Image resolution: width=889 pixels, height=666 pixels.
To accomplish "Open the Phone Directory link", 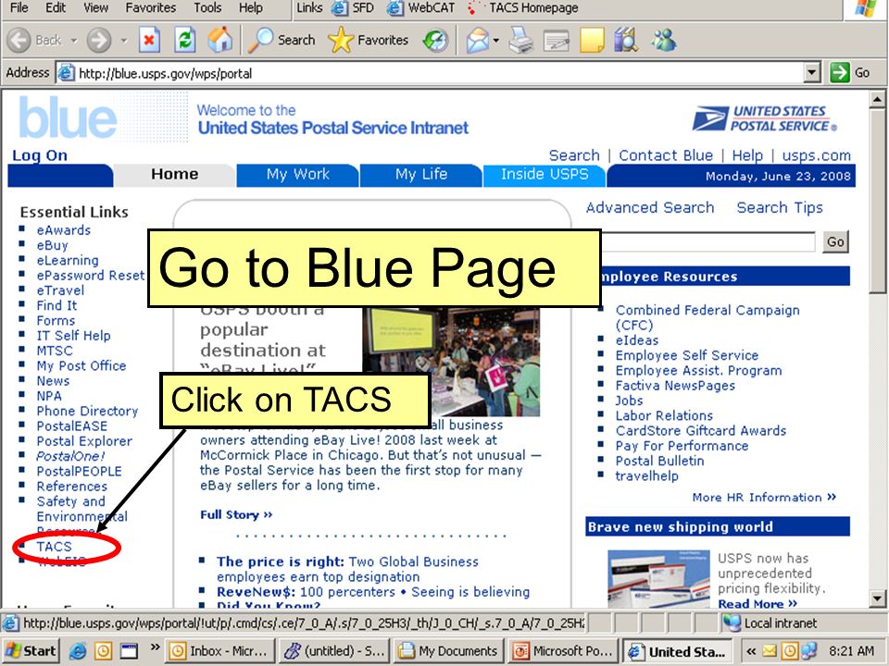I will tap(87, 411).
